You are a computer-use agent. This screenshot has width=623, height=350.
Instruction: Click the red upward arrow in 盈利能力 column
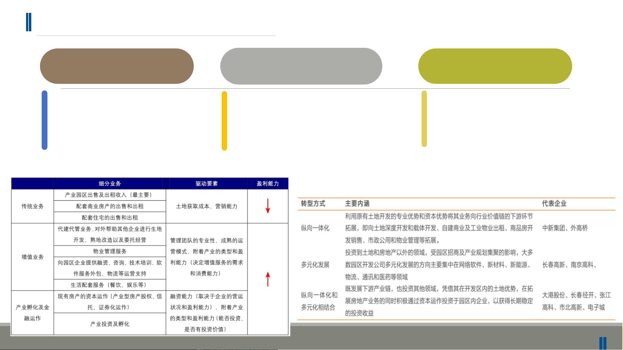click(x=268, y=279)
